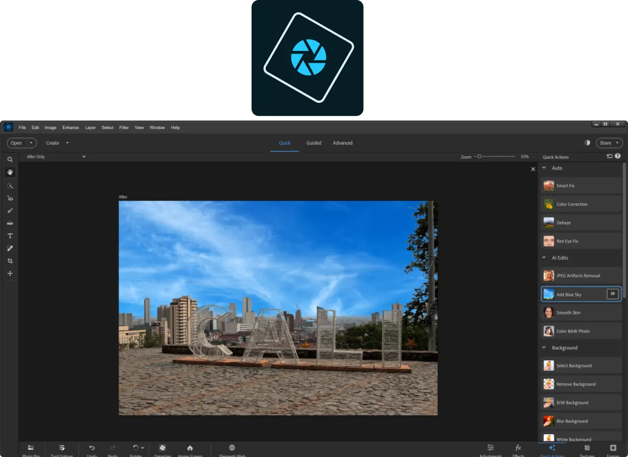
Task: Open the Layer menu
Action: coord(90,127)
